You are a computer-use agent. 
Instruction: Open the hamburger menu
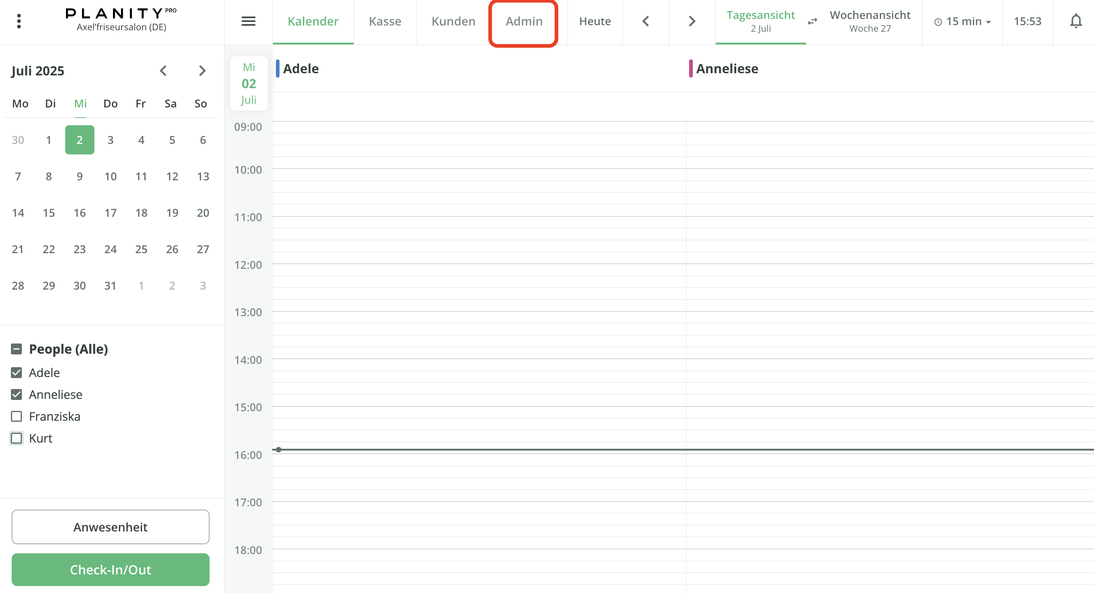tap(248, 21)
